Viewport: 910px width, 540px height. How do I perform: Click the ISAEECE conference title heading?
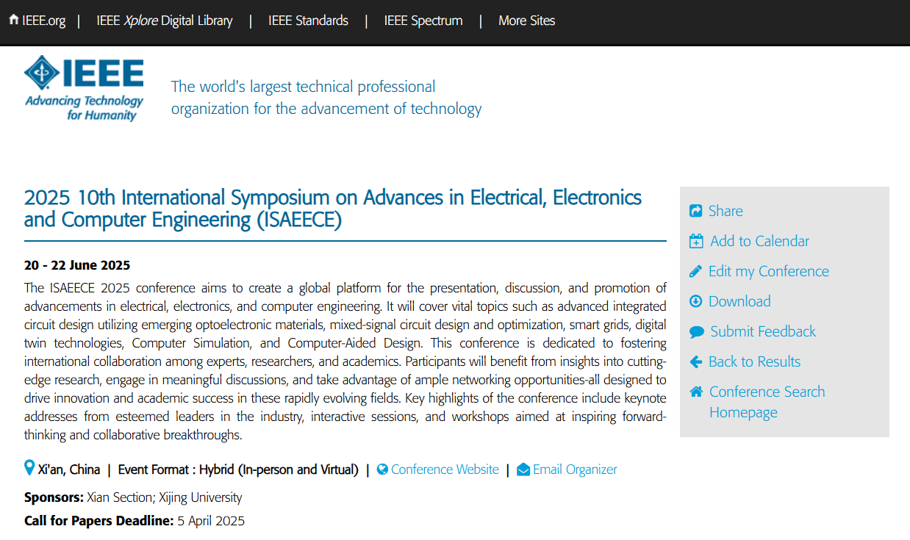coord(332,208)
